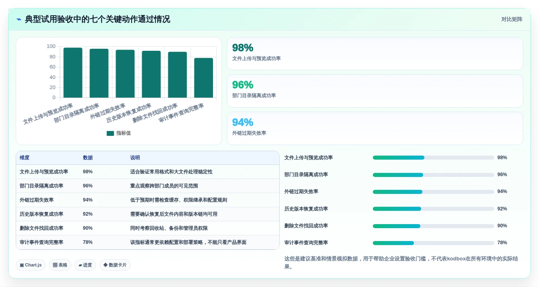The image size is (539, 287).
Task: Click the 历史版本恢复成功率 progress bar
Action: (x=433, y=209)
